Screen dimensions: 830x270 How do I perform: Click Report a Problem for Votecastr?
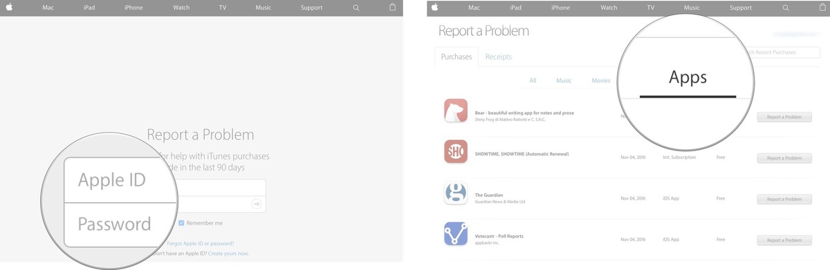coord(784,240)
